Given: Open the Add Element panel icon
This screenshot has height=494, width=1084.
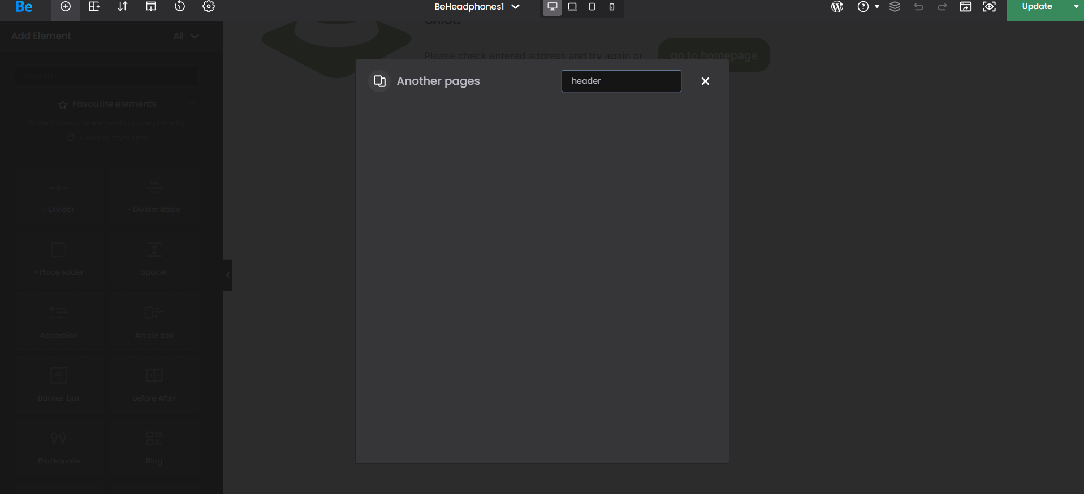Looking at the screenshot, I should pos(66,7).
